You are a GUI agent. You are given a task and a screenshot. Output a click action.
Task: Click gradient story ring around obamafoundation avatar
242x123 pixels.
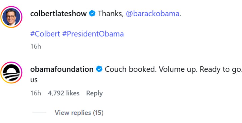click(11, 63)
